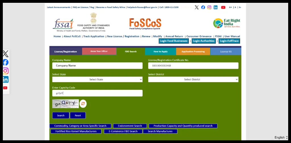Click the Eat Right India logo
291x143 pixels.
click(226, 23)
